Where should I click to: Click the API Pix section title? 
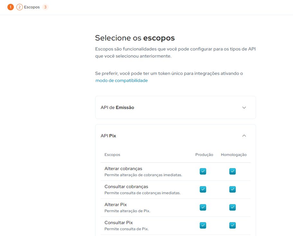(x=108, y=136)
